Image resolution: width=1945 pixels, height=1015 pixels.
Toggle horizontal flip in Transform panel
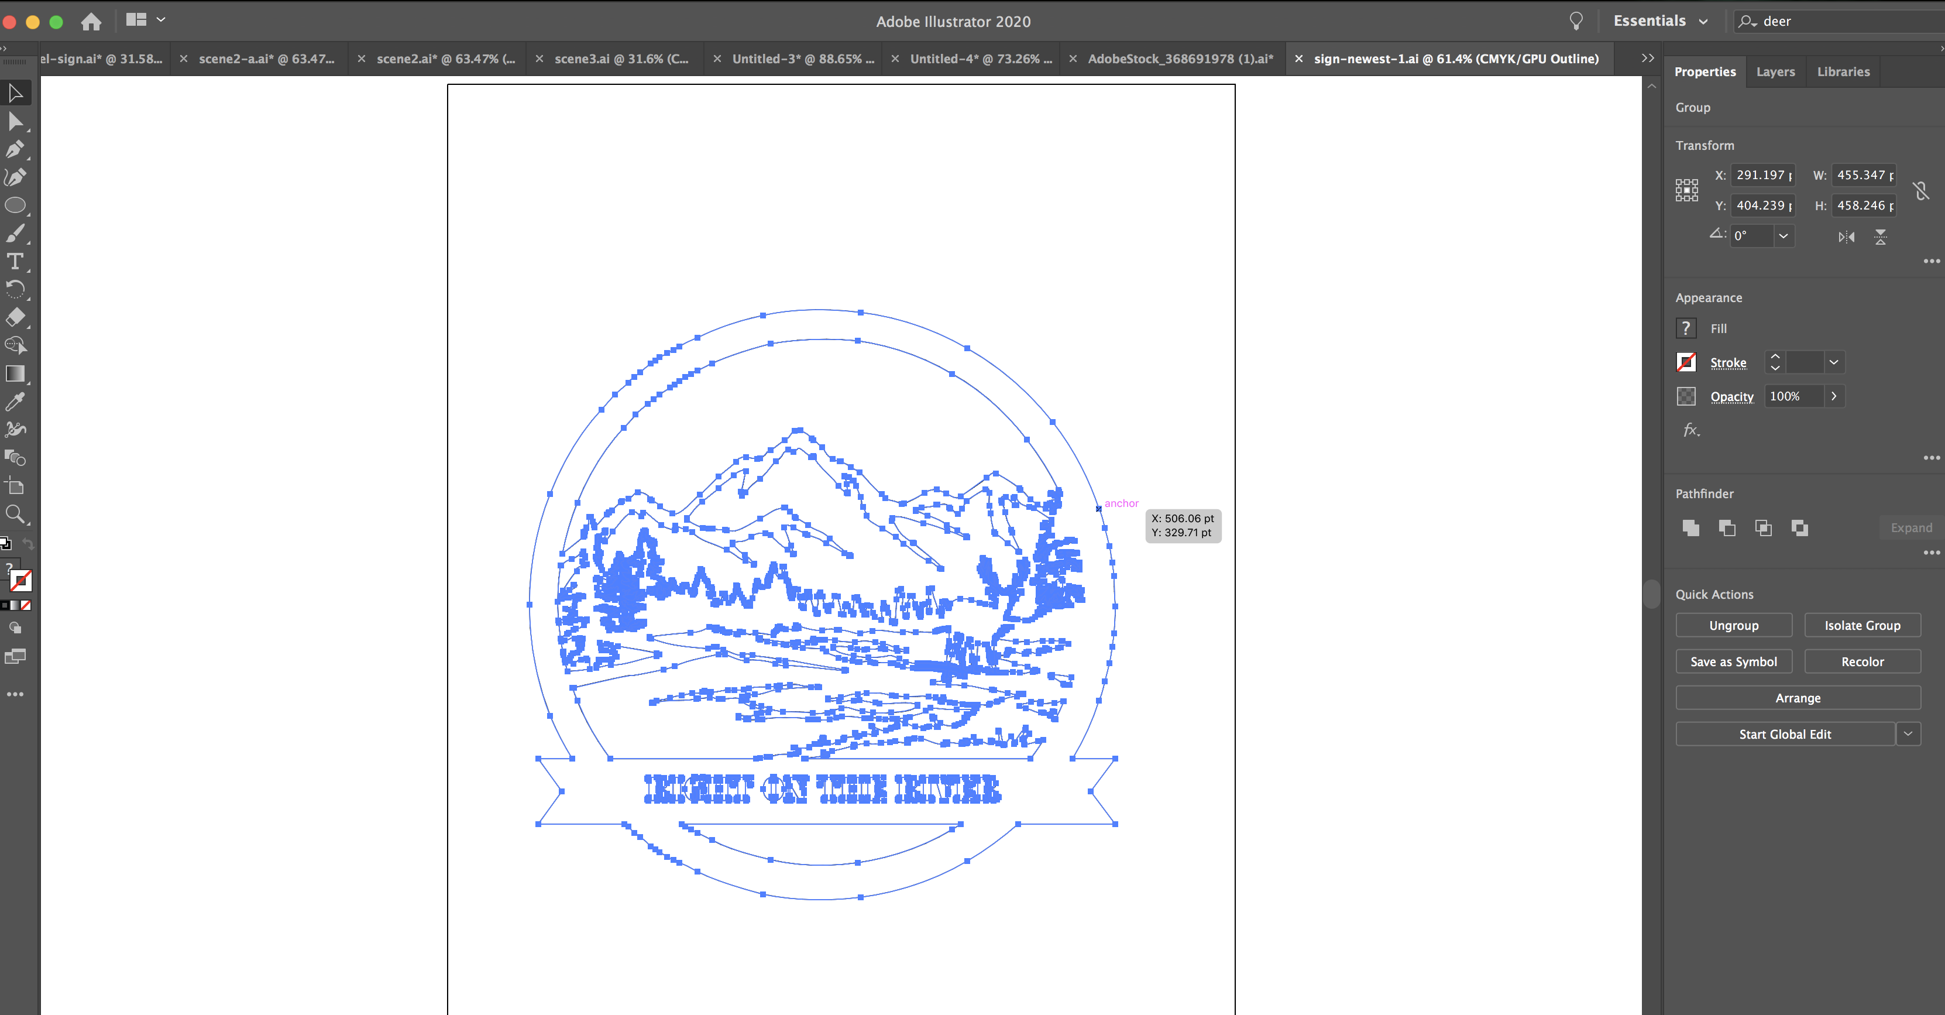pos(1846,236)
